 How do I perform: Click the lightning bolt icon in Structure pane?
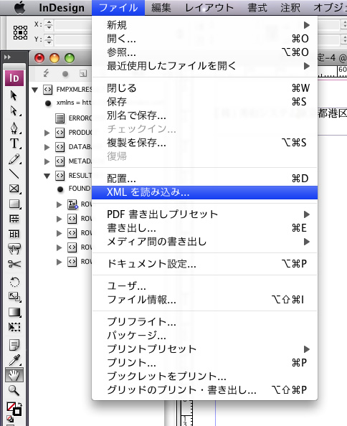click(x=46, y=73)
